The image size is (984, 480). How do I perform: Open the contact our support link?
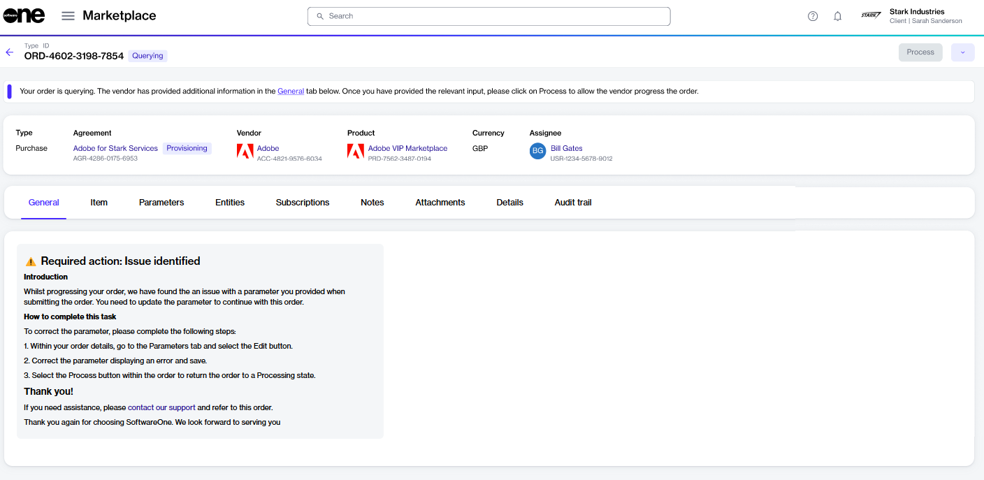coord(161,407)
